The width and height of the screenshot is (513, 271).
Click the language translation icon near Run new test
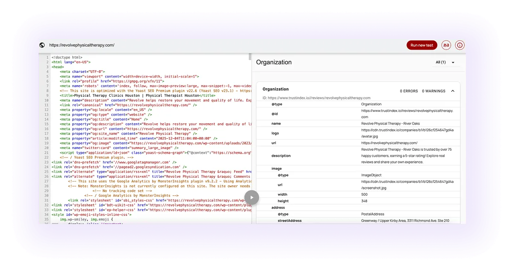pyautogui.click(x=446, y=45)
